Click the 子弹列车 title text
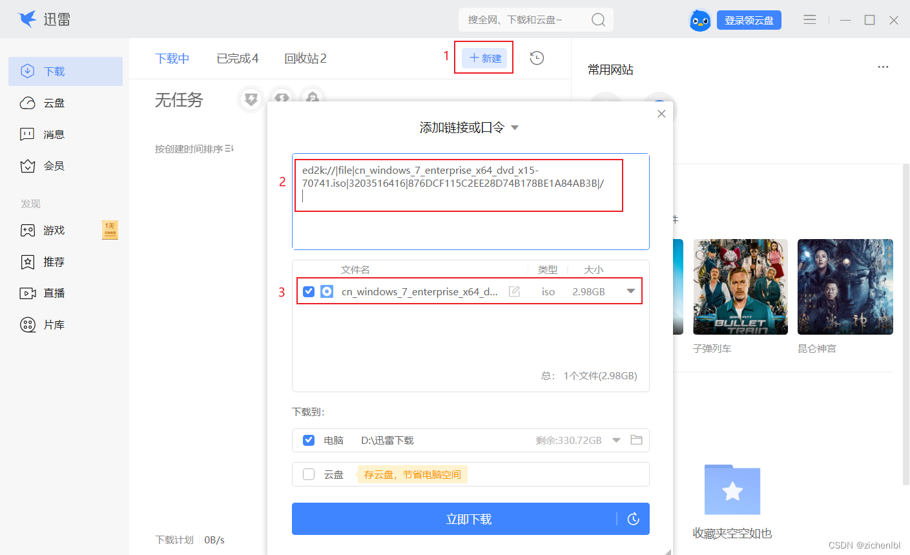Screen dimensions: 910x555 coord(712,348)
